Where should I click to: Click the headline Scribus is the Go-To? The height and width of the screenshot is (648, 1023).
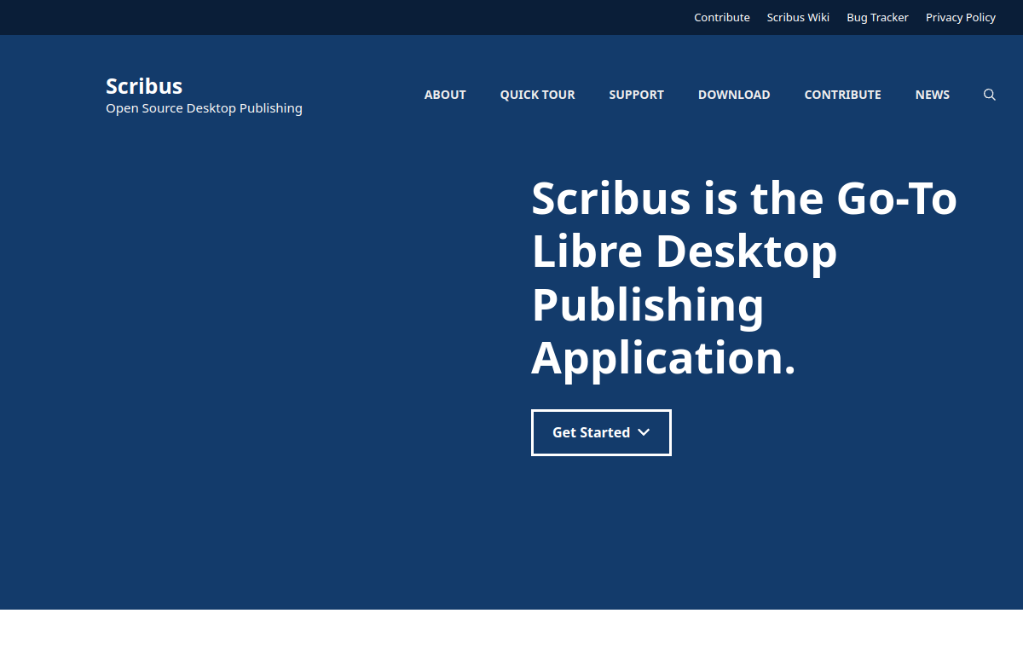point(743,198)
